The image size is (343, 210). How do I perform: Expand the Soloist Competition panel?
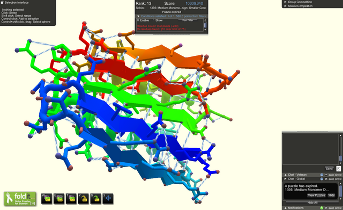285,6
